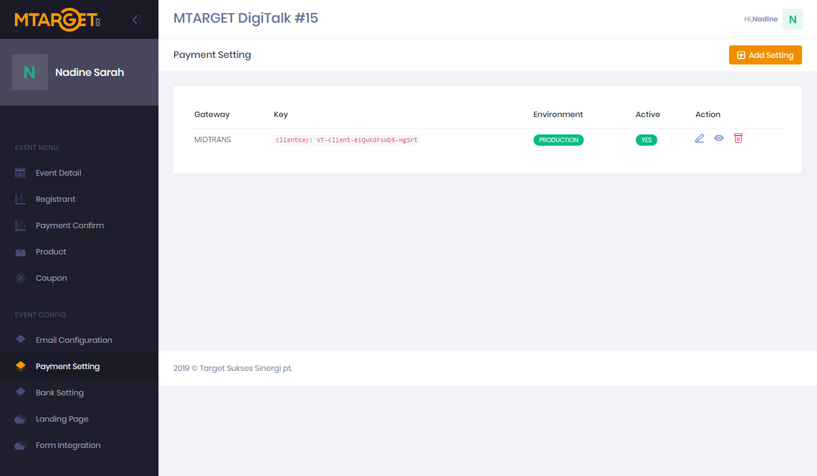Click the Coupon badge icon
The image size is (817, 476).
(20, 278)
